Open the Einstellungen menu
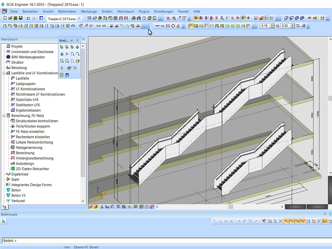This screenshot has height=249, width=332. pyautogui.click(x=164, y=11)
